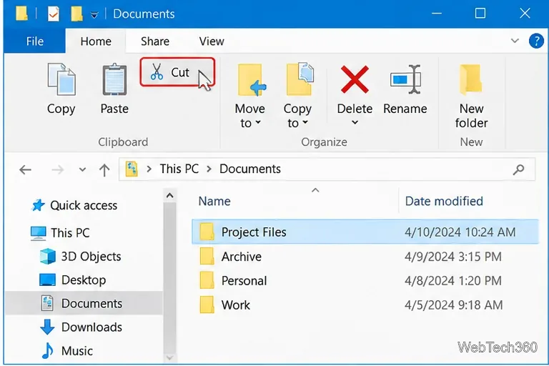Sort by the Name column header
The height and width of the screenshot is (366, 549).
click(214, 202)
